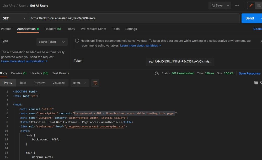262x160 pixels.
Task: Follow Learn more about variables link
Action: coord(140,46)
